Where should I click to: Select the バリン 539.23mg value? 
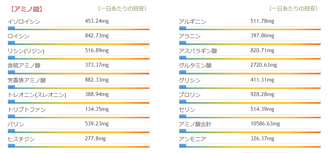click(x=97, y=124)
